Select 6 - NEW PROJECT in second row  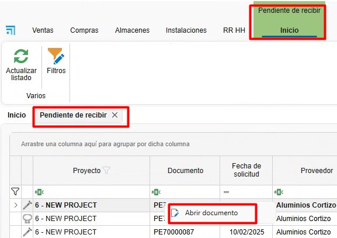[x=65, y=219]
